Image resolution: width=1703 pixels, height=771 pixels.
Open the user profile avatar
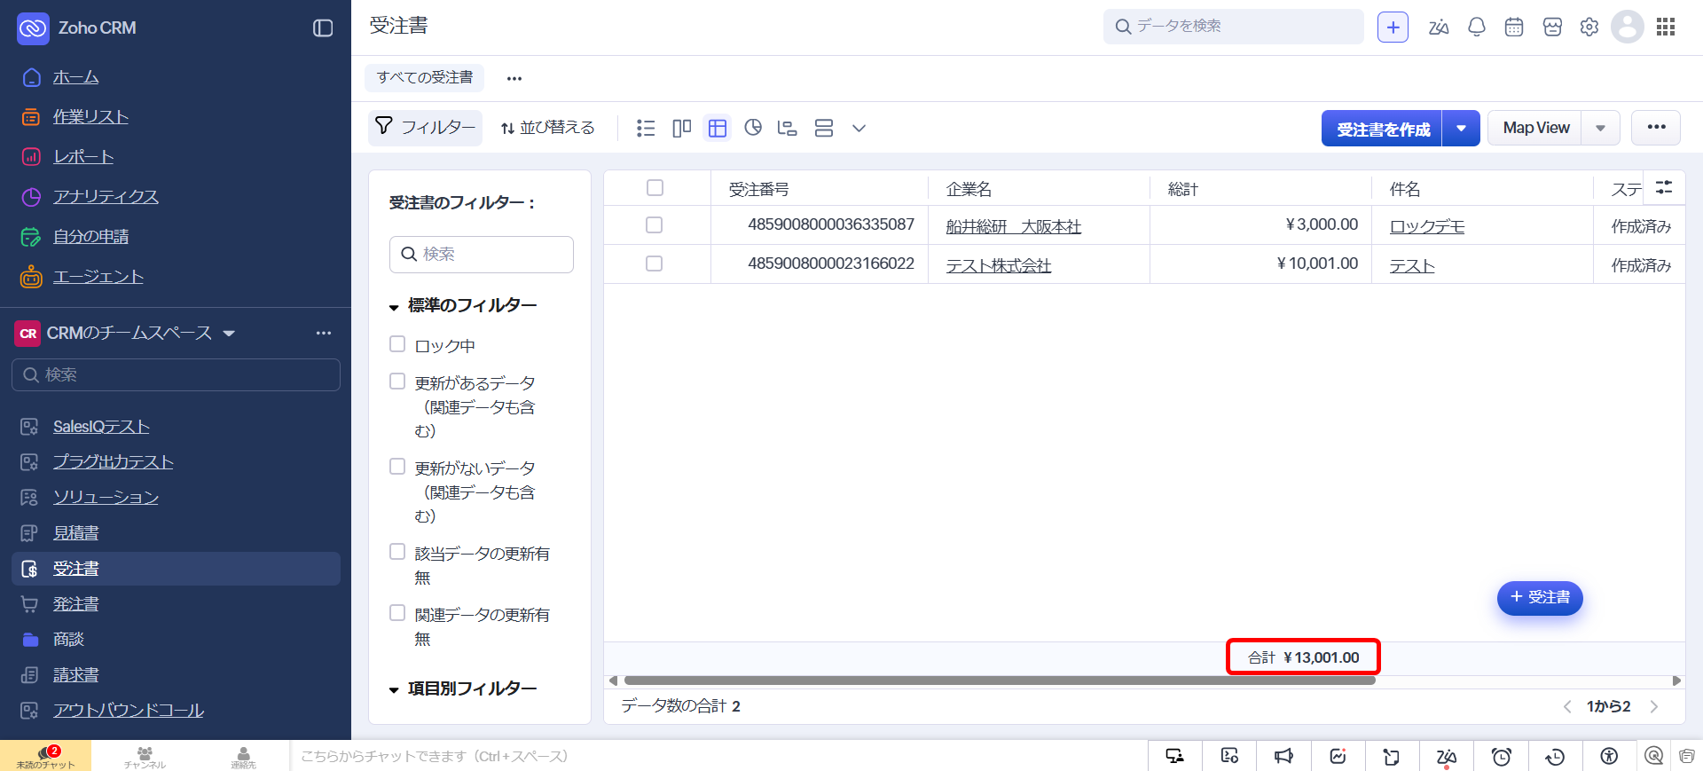(x=1628, y=27)
